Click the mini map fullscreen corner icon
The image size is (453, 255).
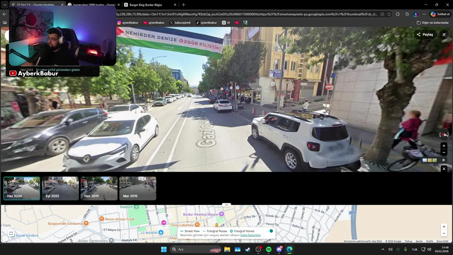pyautogui.click(x=11, y=233)
